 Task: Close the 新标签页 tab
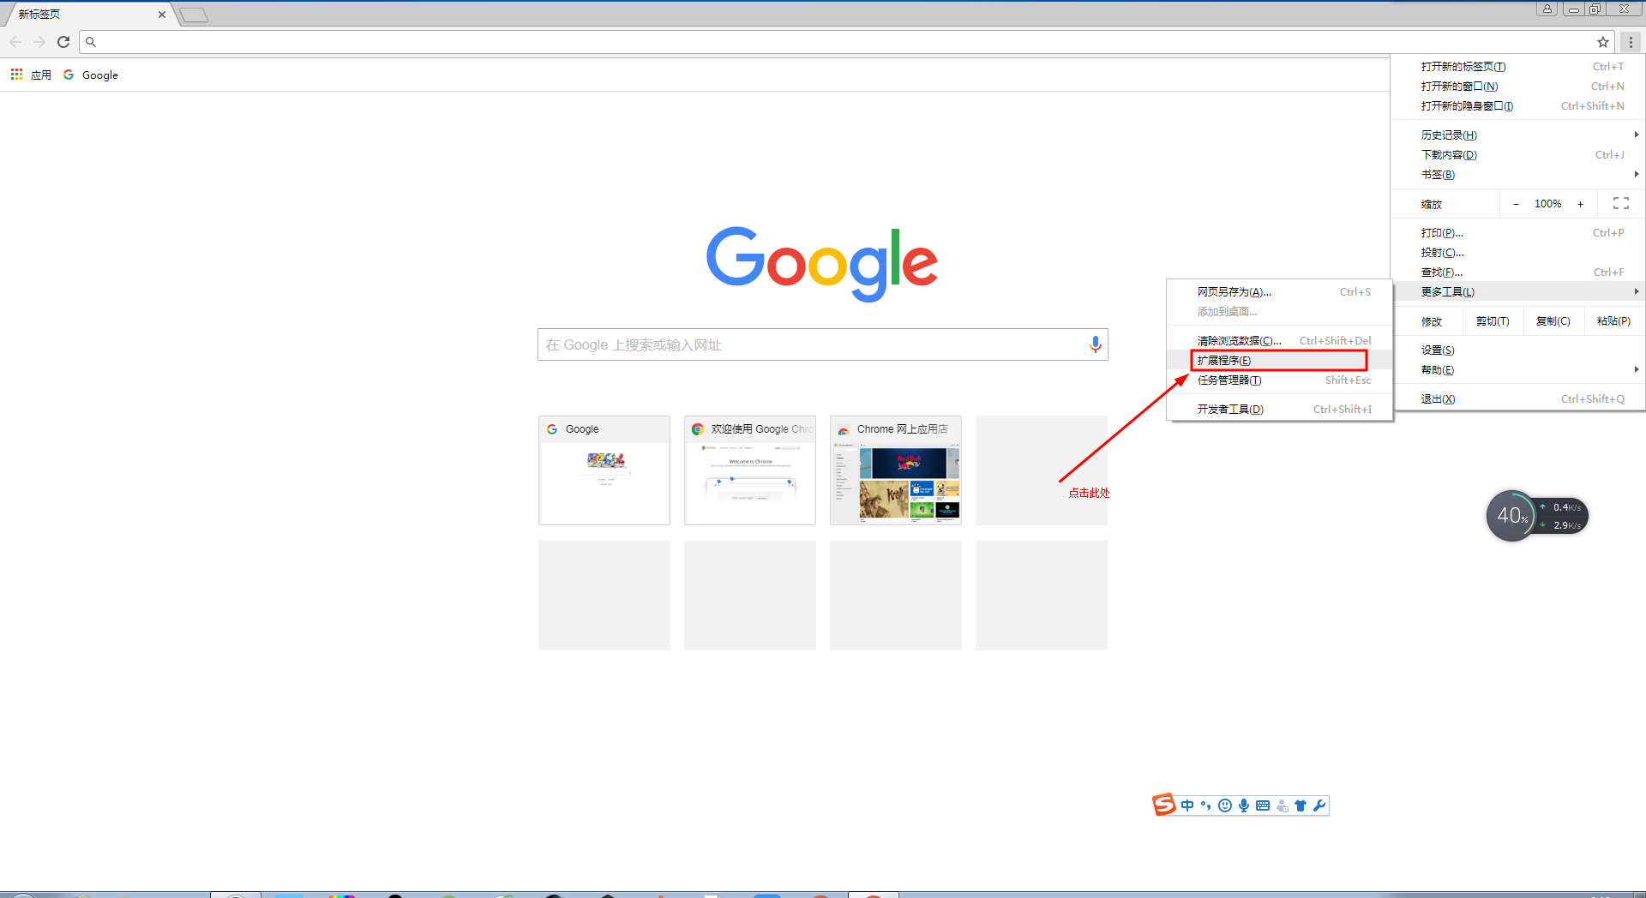162,15
